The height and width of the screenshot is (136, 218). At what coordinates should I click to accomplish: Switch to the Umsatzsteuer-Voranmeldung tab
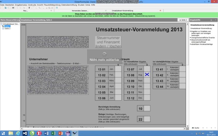click(122, 11)
